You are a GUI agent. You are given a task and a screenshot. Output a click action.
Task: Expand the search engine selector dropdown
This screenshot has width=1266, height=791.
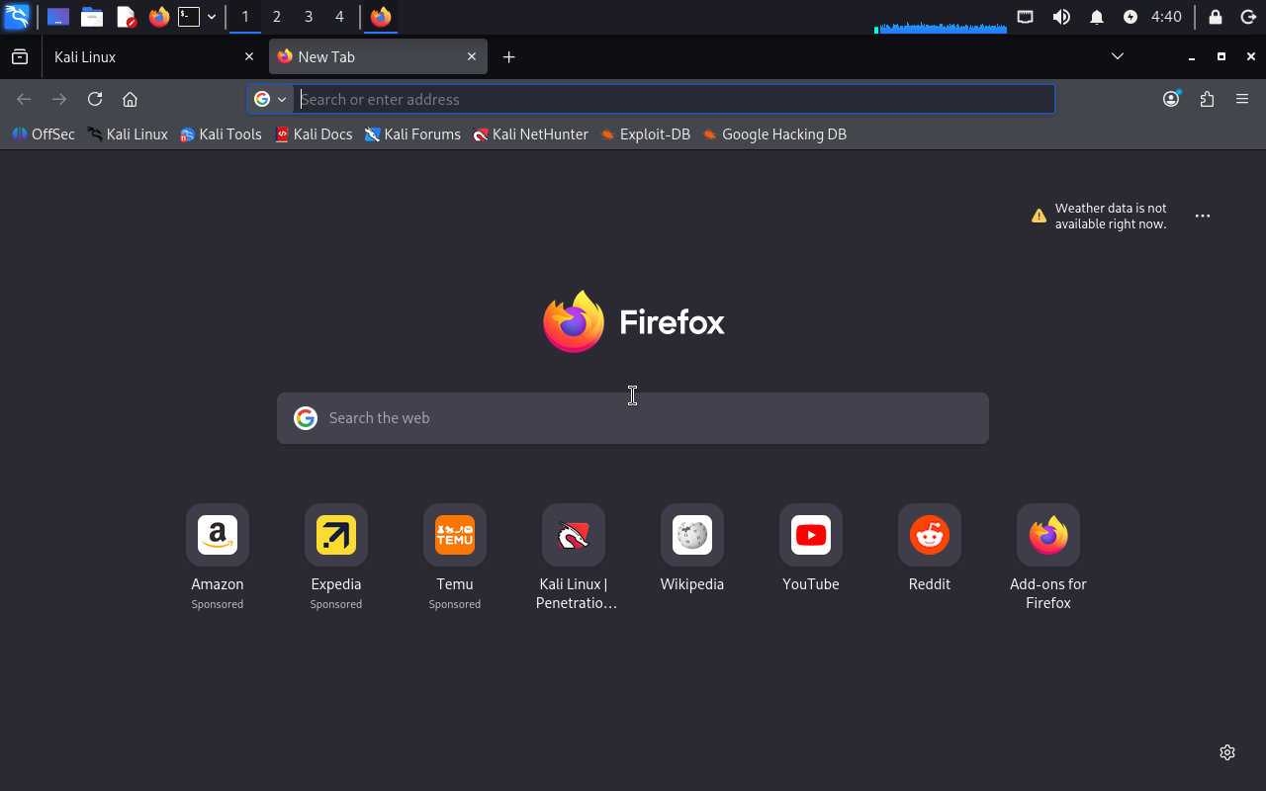click(x=270, y=99)
